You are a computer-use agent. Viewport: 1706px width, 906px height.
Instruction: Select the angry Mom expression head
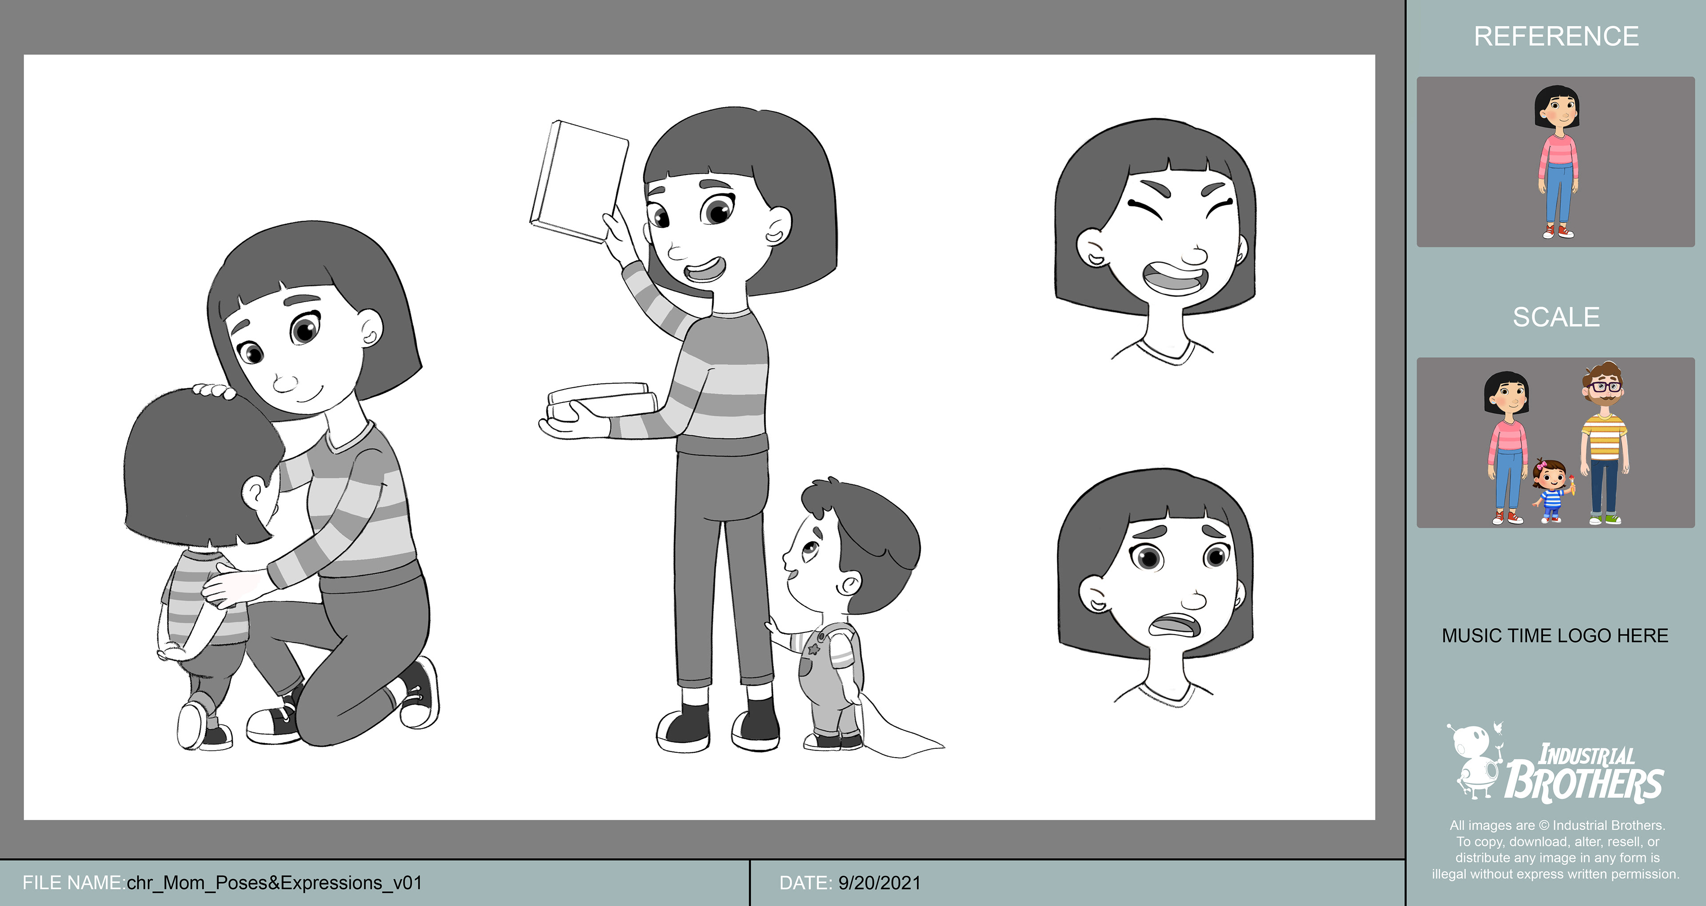[1155, 242]
